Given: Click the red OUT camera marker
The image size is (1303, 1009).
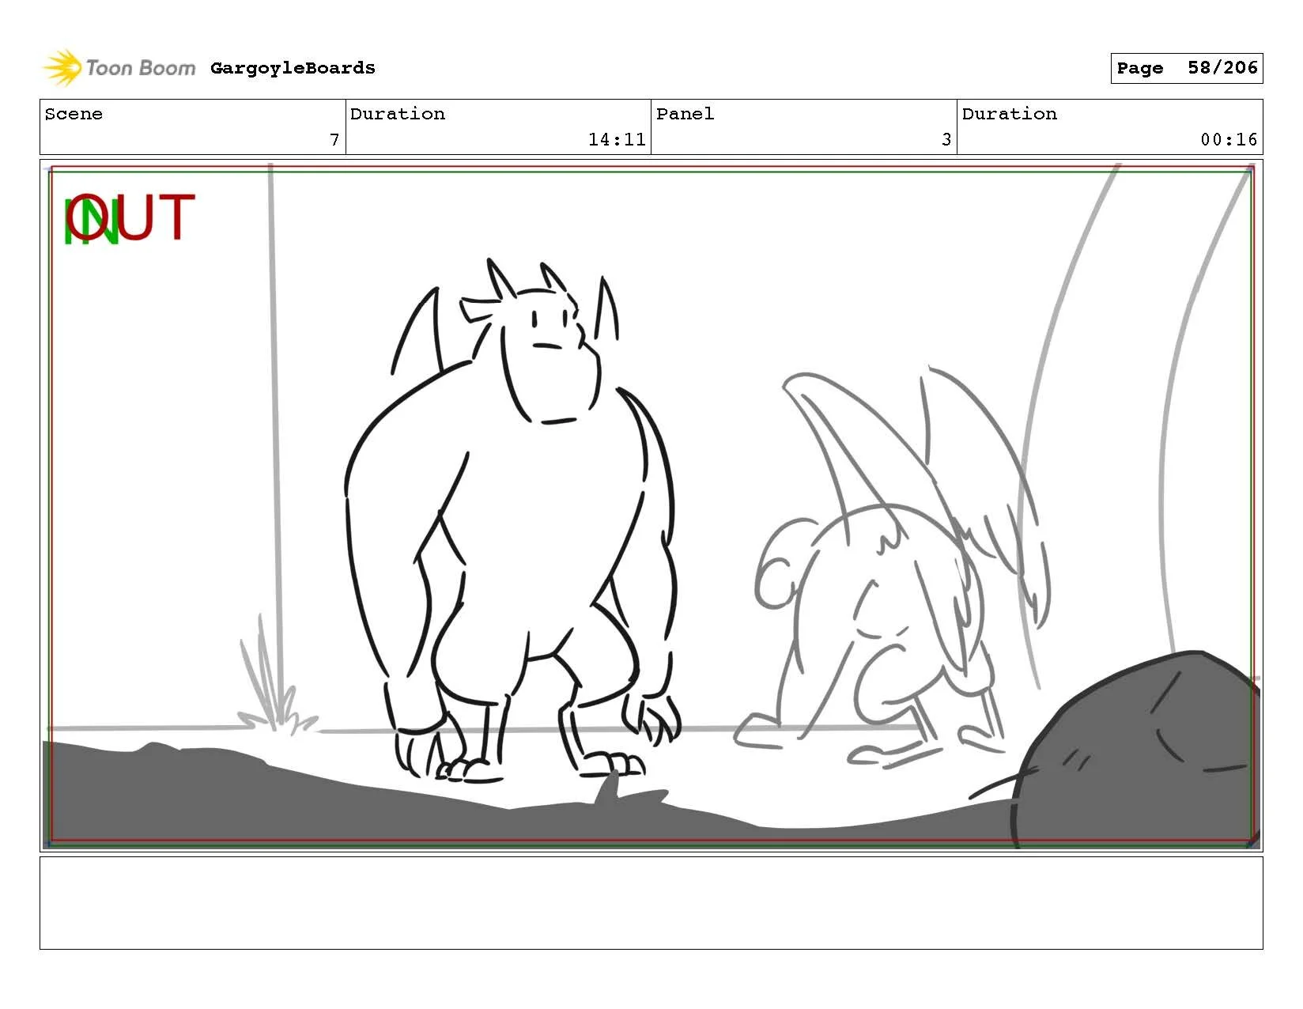Looking at the screenshot, I should pyautogui.click(x=132, y=217).
